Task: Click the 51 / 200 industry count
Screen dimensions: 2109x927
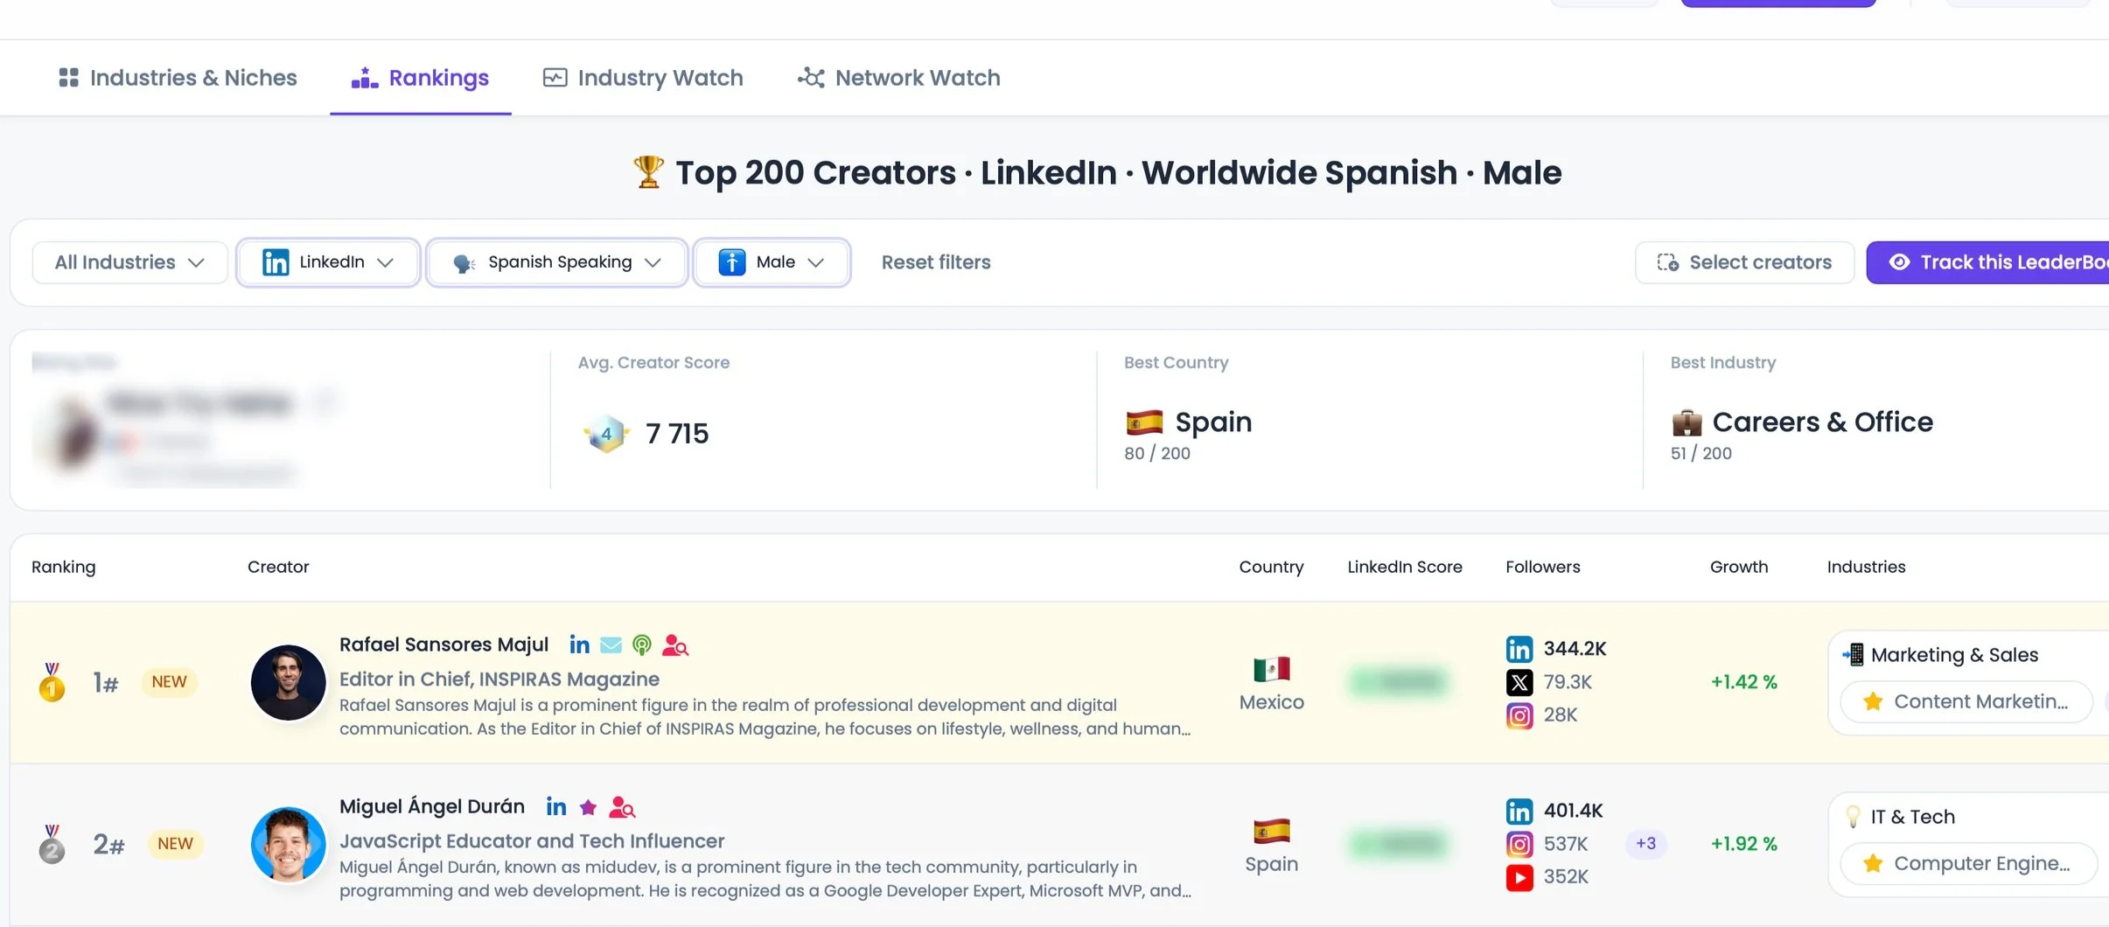Action: click(1701, 453)
